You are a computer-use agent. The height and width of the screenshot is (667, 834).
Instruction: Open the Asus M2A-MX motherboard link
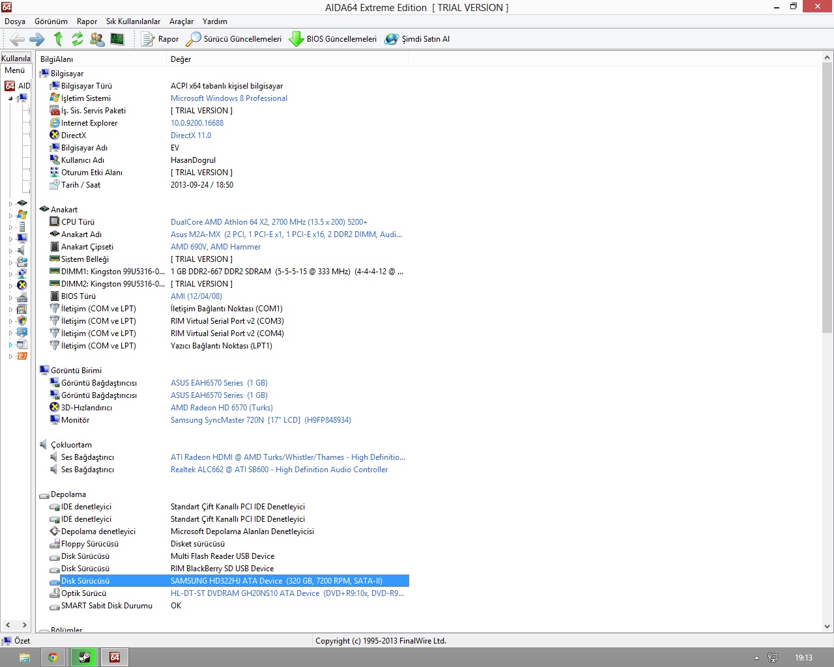(x=286, y=234)
